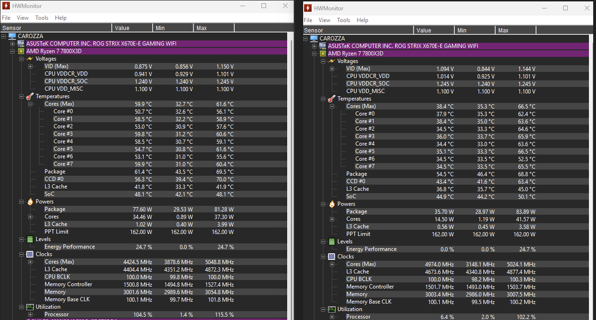Expand the Processor utilization row in left window
The image size is (596, 320).
point(31,314)
